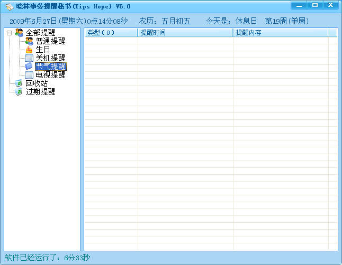Maximize the 晓林事务提醒秘书 window
Viewport: 342px width, 265px height.
[315, 5]
